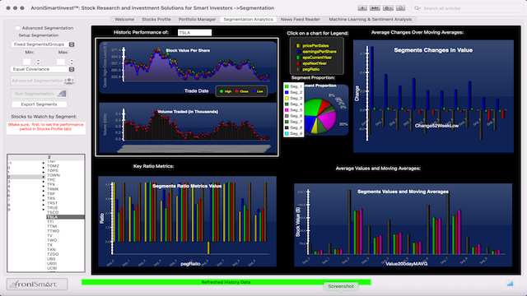Click the plus (add) toolbar icon
Viewport: 527px width, 296px height.
362,8
